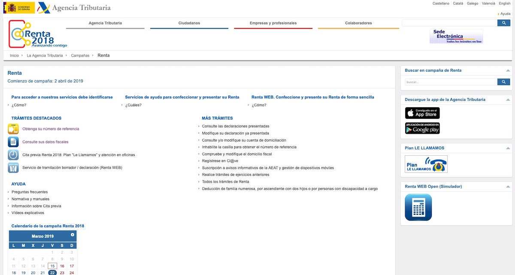Collapse the Buscar en campaña de Renta panel
515x275 pixels.
[508, 70]
